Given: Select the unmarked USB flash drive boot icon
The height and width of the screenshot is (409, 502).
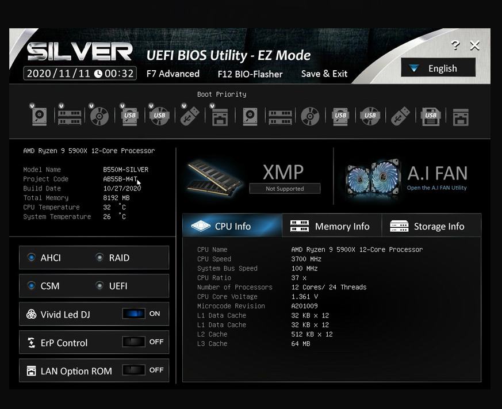Looking at the screenshot, I should tap(400, 116).
